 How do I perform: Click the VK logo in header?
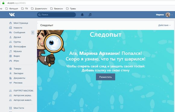click(12, 14)
